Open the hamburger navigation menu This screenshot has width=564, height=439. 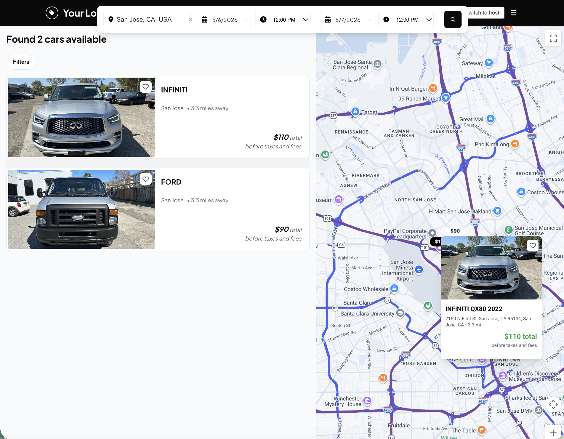point(513,13)
